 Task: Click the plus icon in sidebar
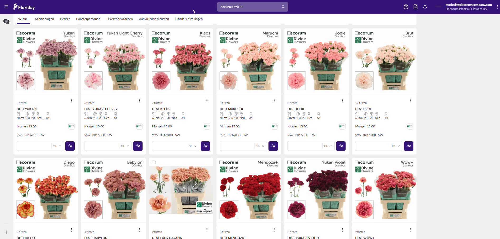[6, 232]
